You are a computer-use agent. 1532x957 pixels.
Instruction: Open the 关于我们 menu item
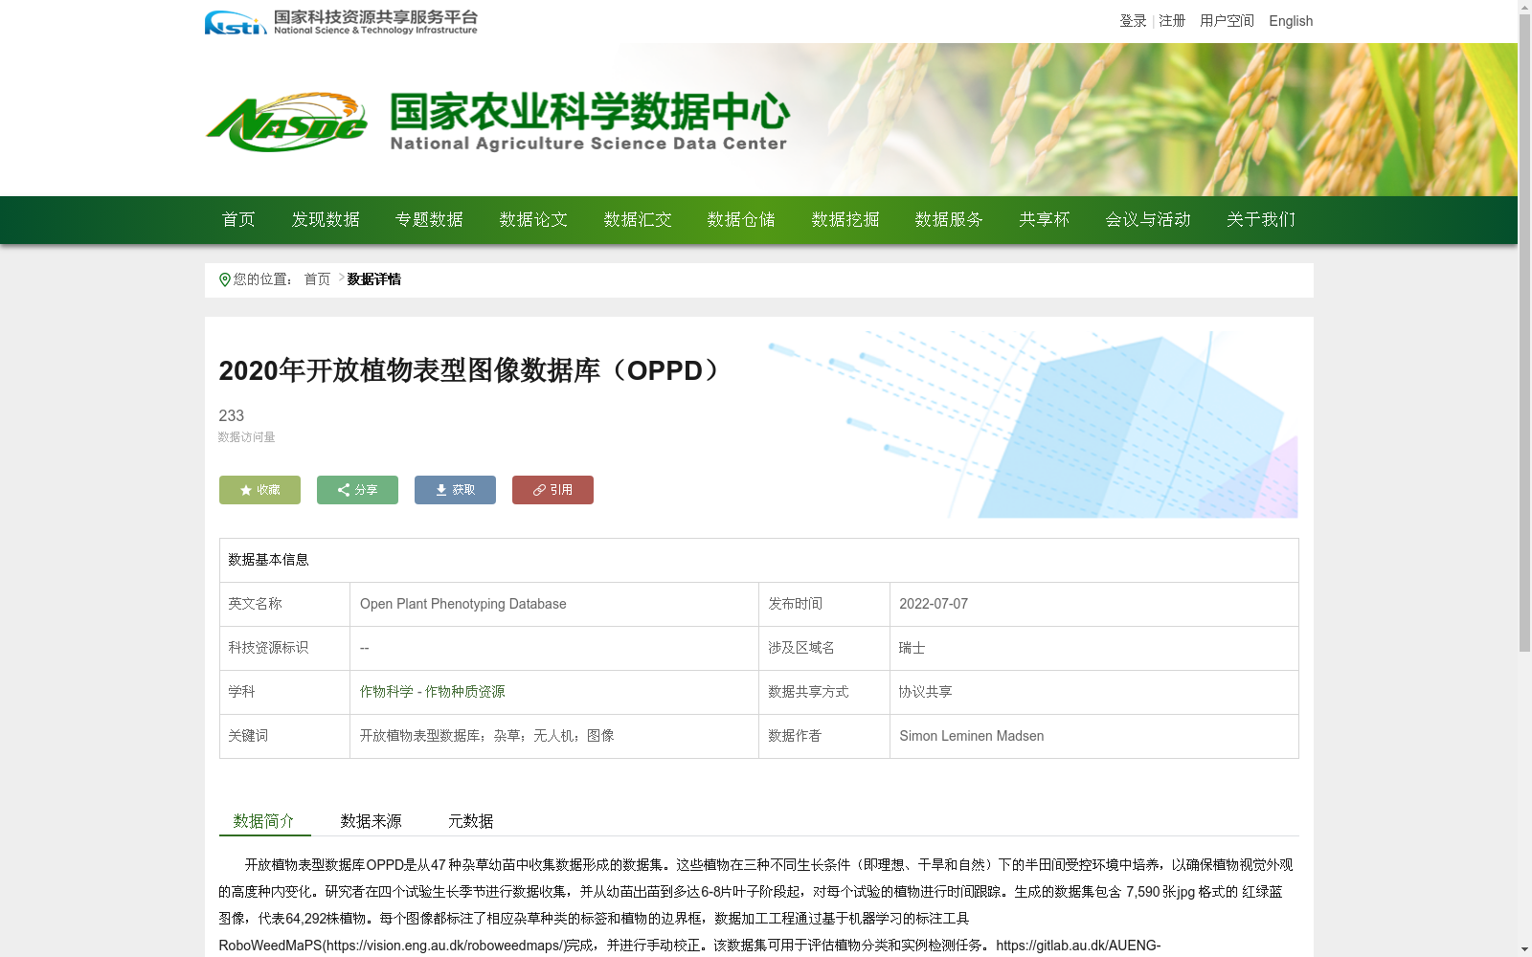click(1261, 220)
